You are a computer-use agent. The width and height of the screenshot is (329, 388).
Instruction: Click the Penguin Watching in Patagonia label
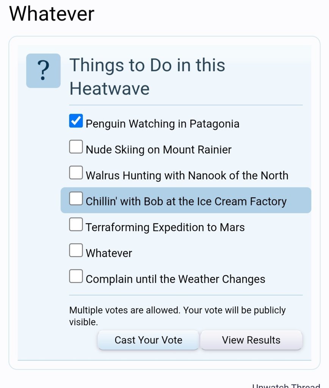coord(162,124)
